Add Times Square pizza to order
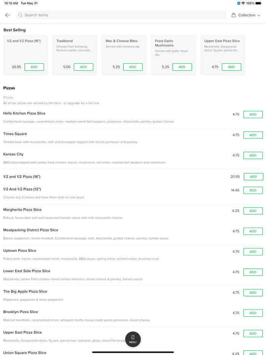 click(x=253, y=135)
